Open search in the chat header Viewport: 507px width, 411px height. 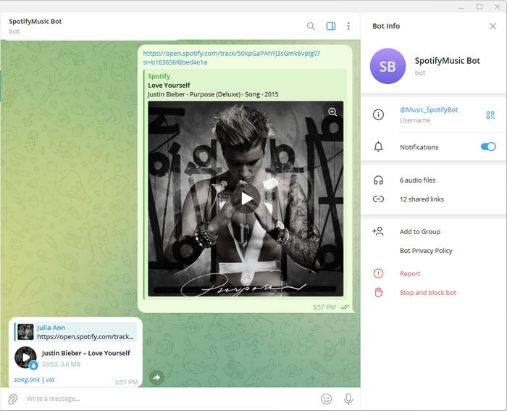[311, 26]
